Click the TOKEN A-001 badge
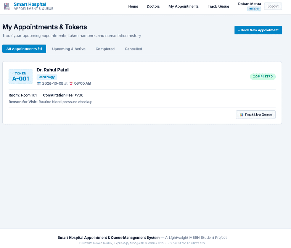 pos(21,76)
